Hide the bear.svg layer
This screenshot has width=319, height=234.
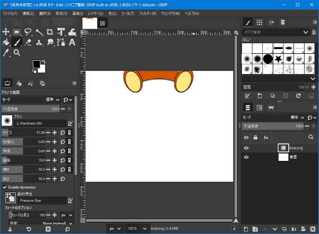[246, 148]
